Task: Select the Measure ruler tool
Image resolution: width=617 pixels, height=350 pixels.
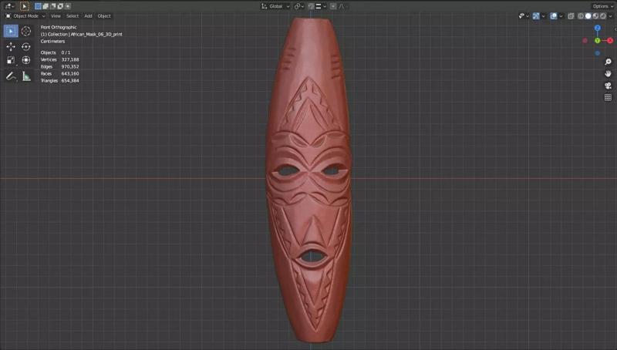Action: (26, 76)
